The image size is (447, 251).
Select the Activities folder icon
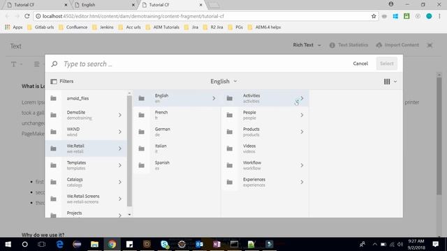pyautogui.click(x=230, y=98)
